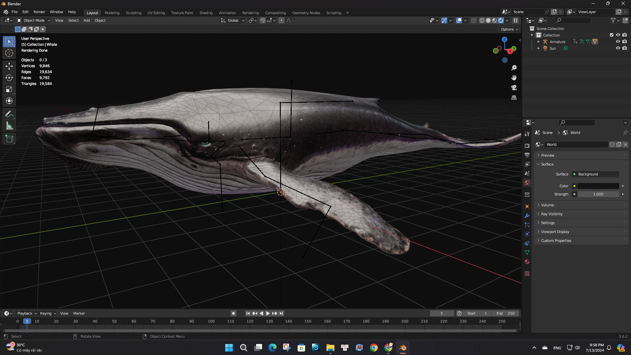Expand the Volume panel

point(547,205)
